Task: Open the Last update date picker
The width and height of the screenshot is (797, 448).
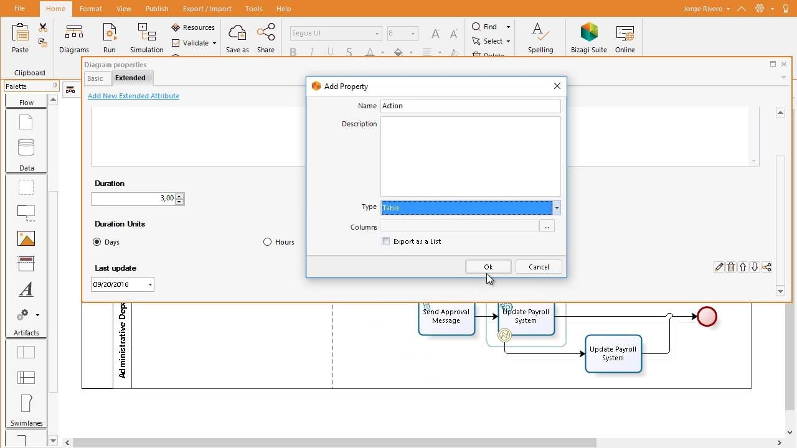Action: coord(150,284)
